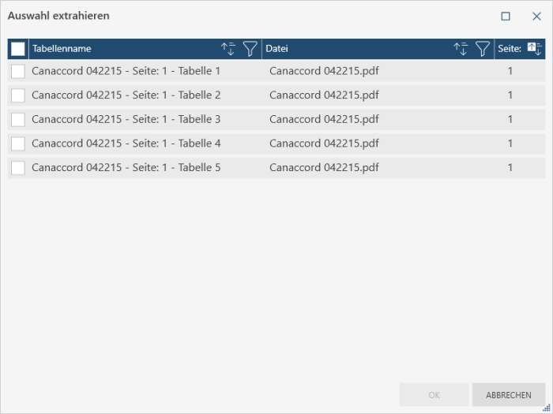
Task: Click the Datei column header label
Action: [277, 49]
